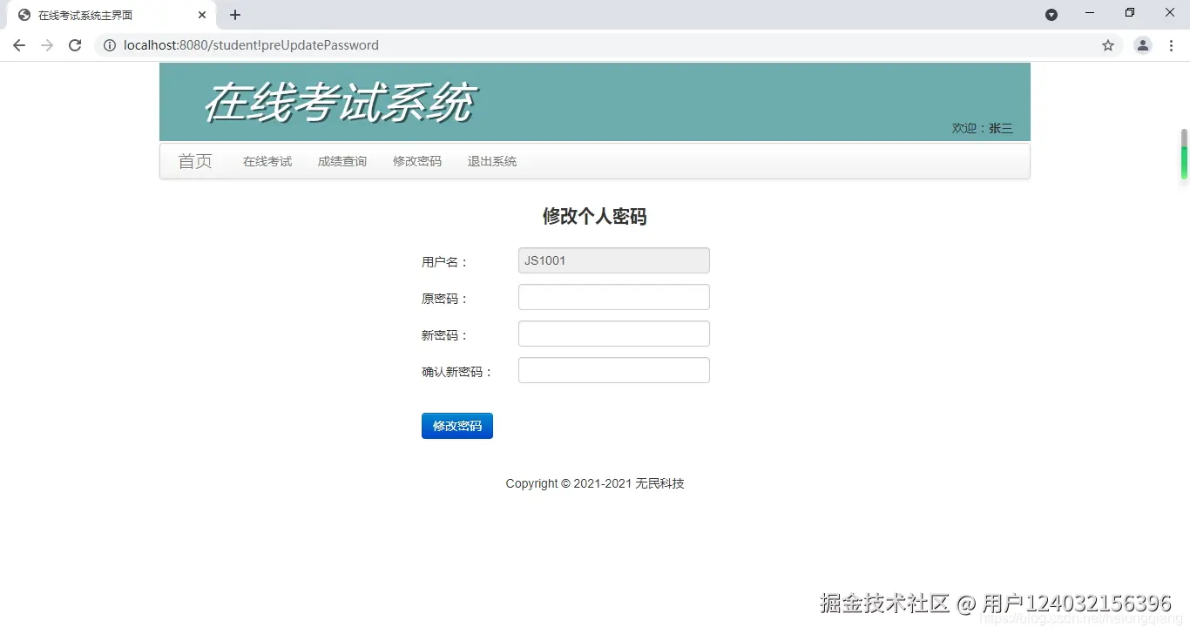Select 修改密码 in the navigation bar
This screenshot has height=634, width=1190.
coord(417,161)
